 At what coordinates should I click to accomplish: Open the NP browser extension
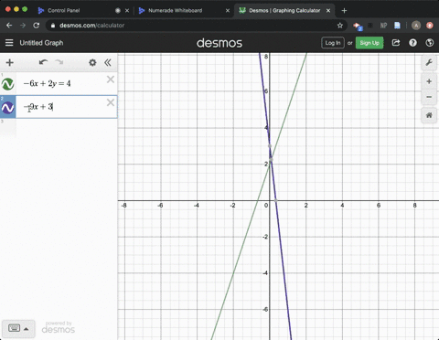pos(383,26)
